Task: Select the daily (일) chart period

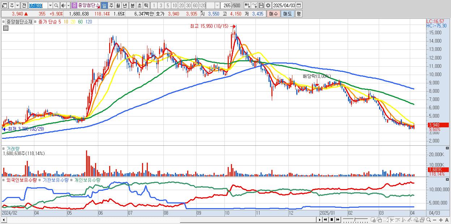Action: click(x=104, y=5)
